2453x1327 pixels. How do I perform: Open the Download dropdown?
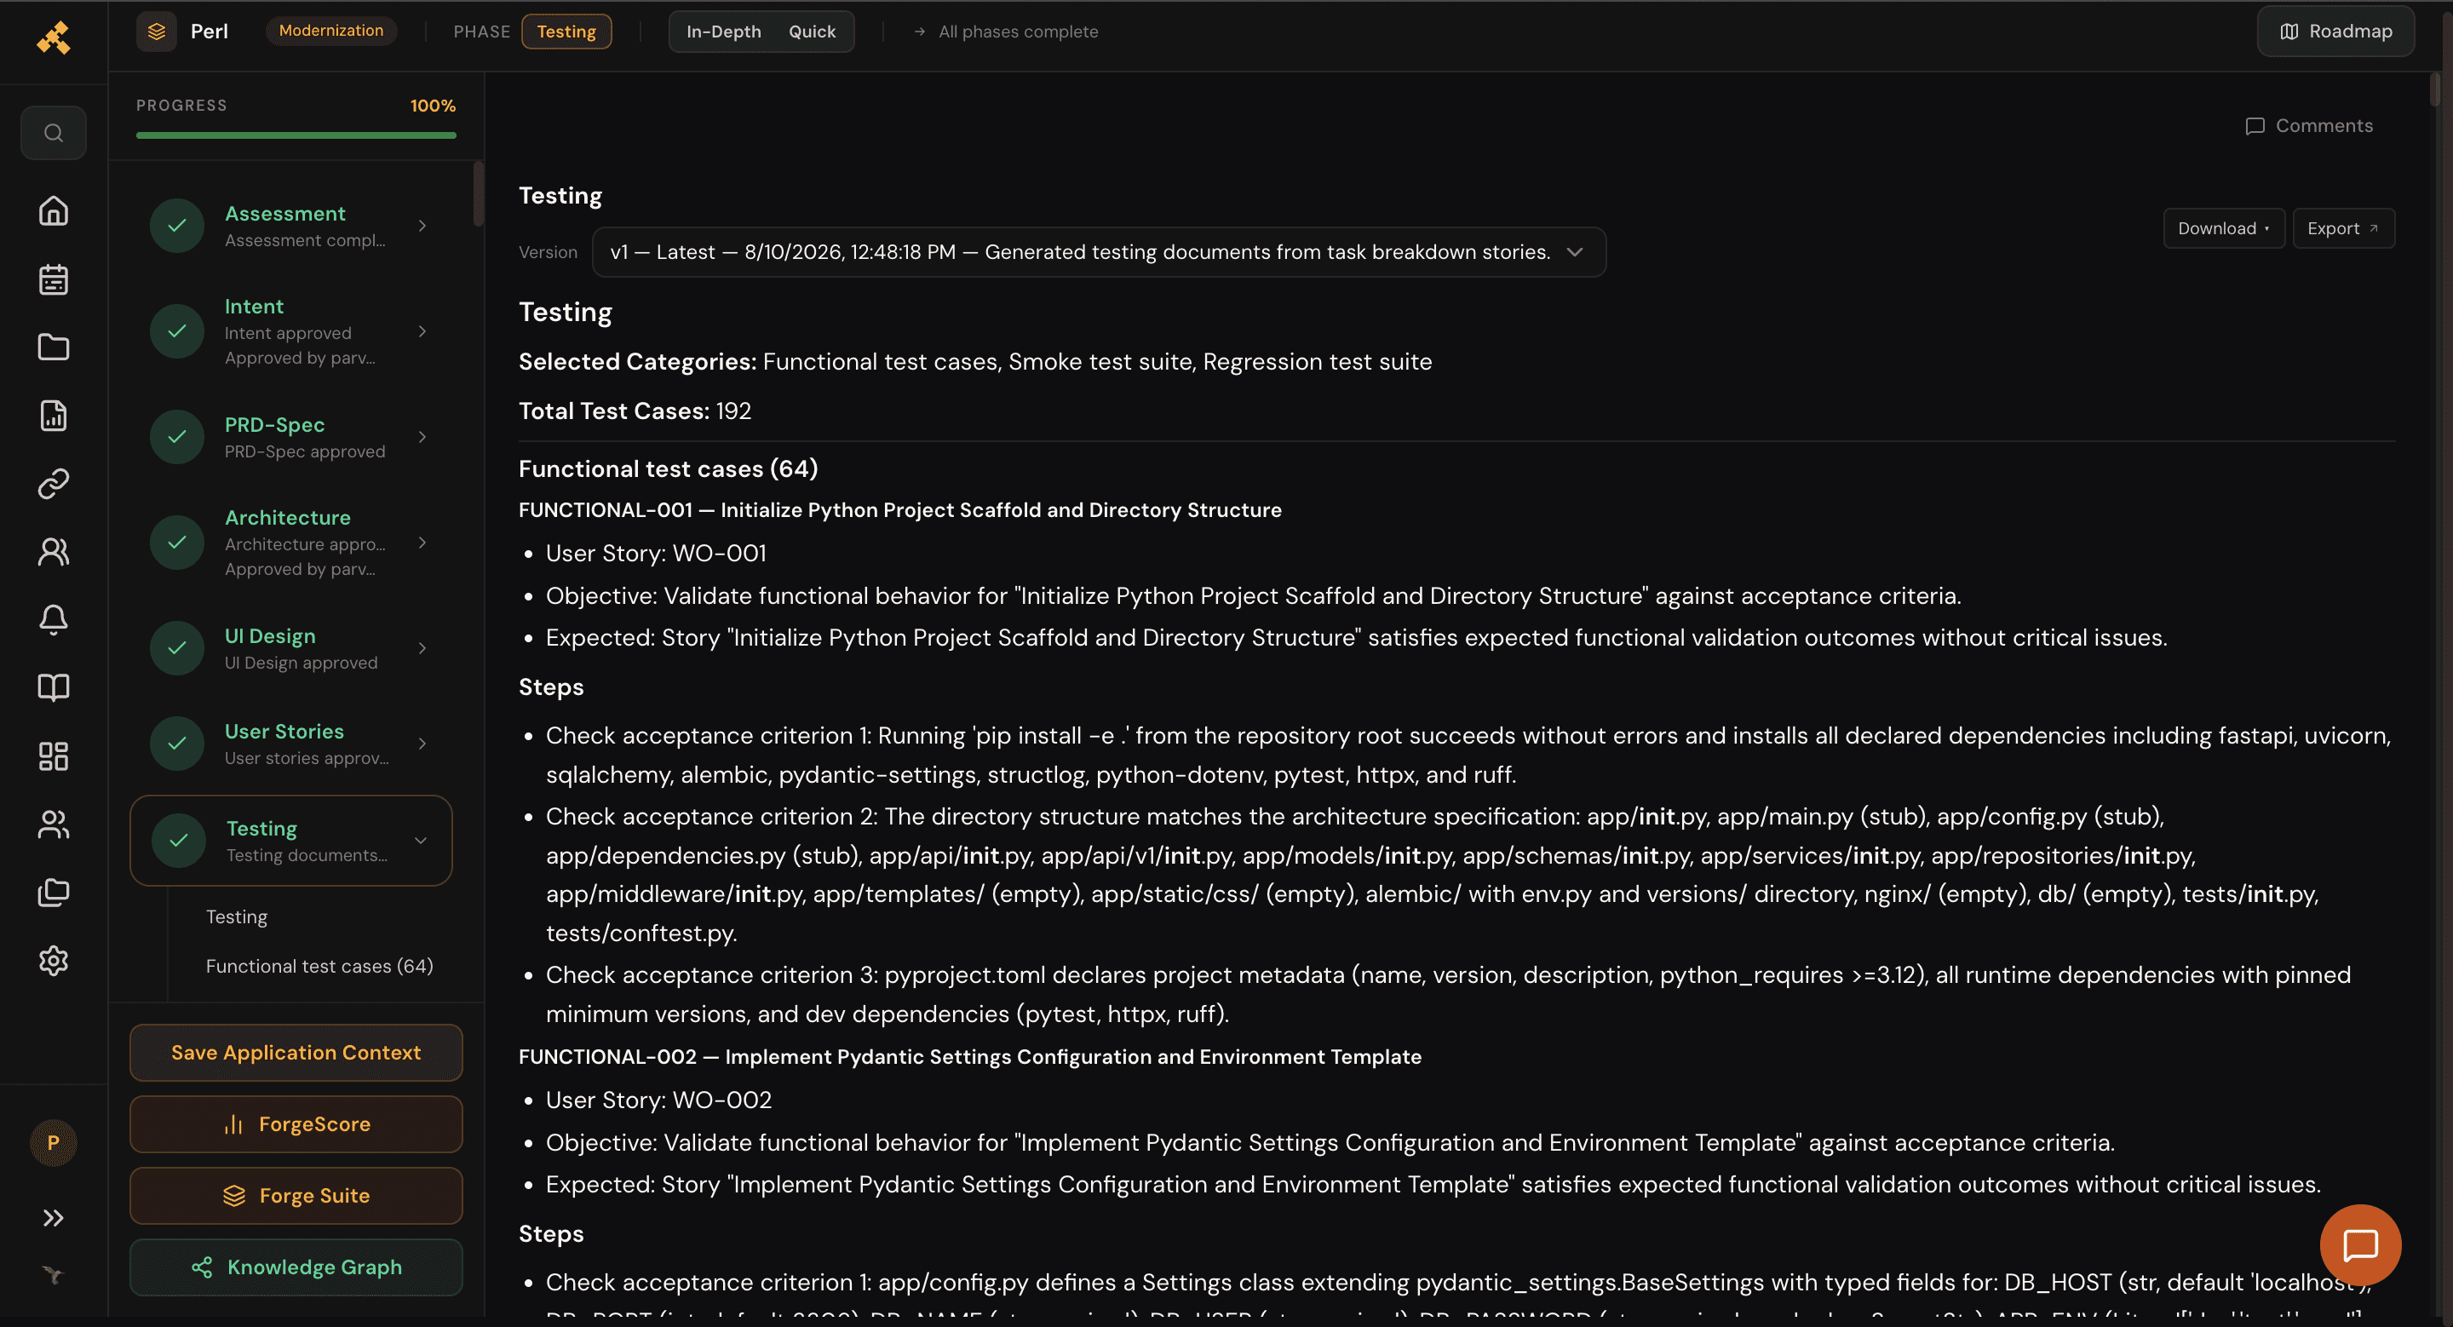coord(2224,228)
